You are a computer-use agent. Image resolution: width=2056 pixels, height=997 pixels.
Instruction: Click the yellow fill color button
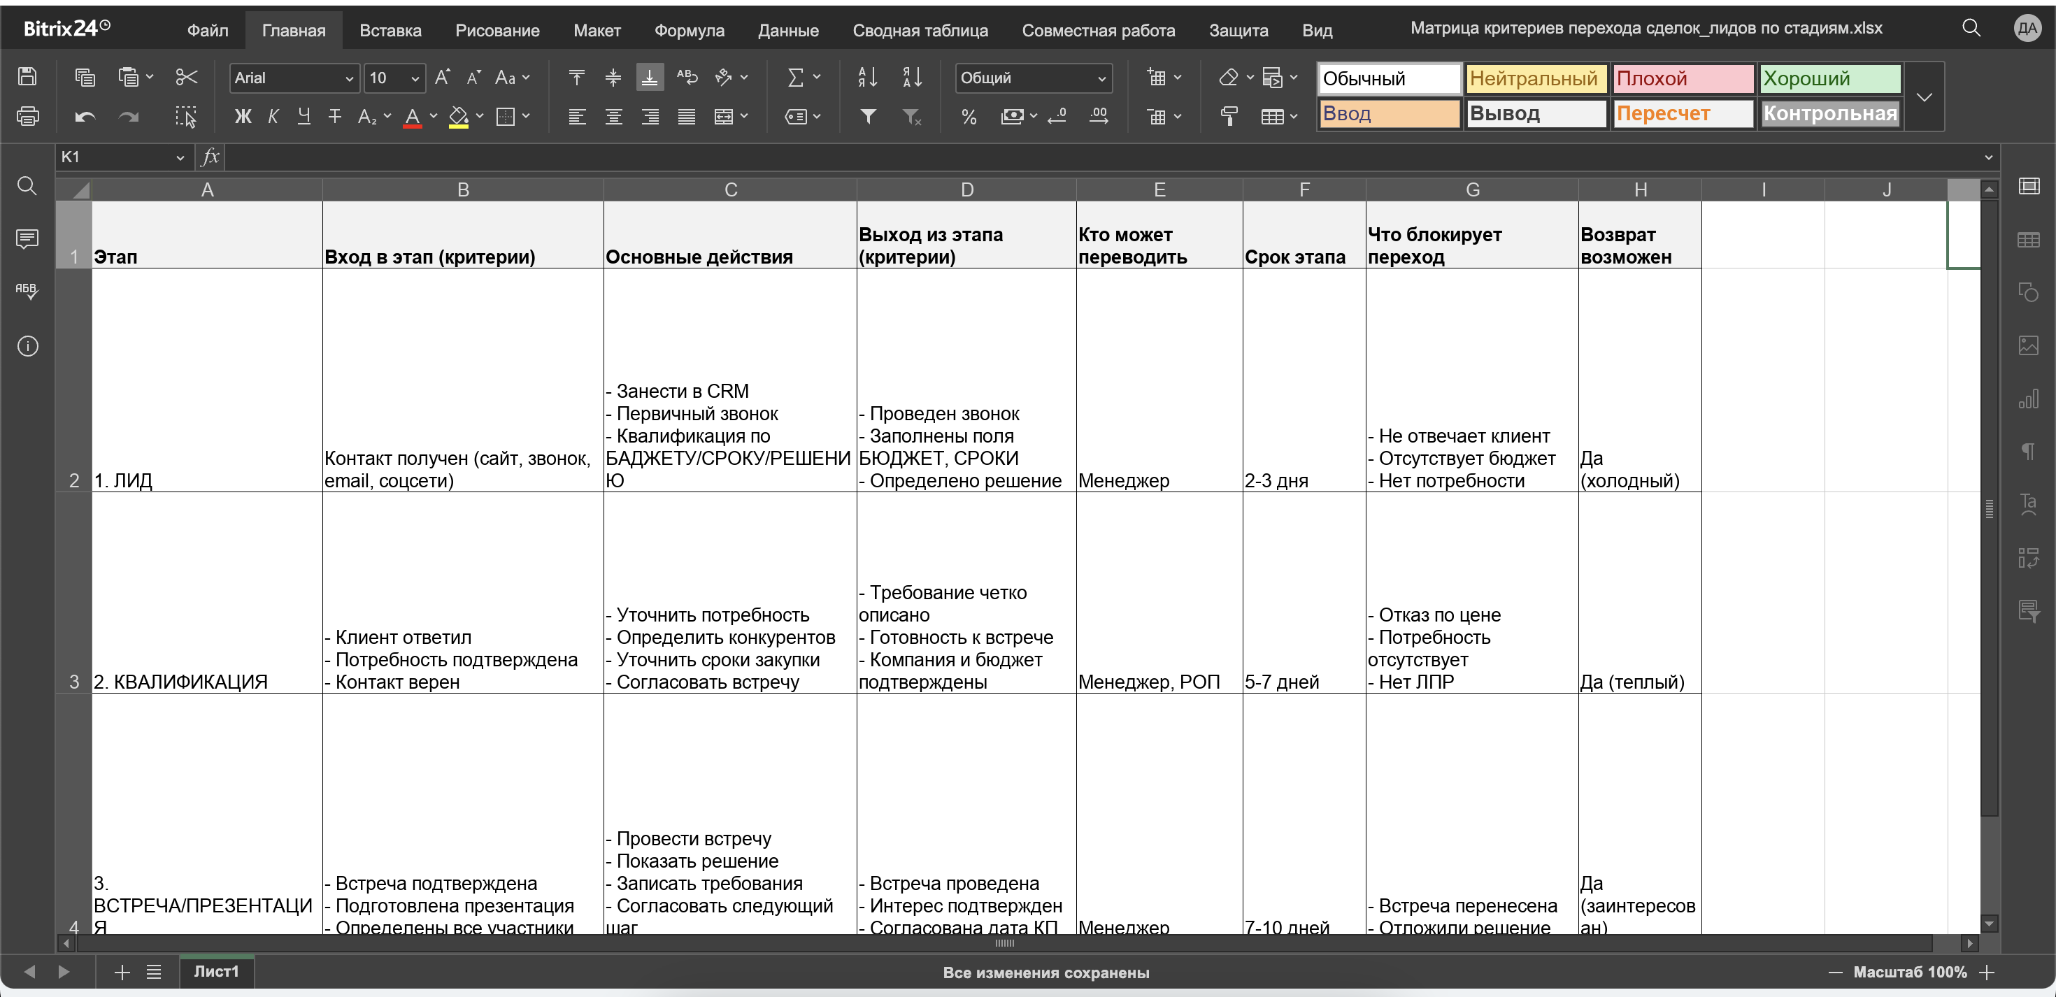(x=459, y=117)
